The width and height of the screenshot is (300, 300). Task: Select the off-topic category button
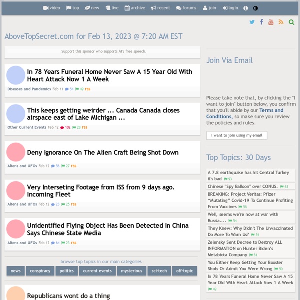click(x=185, y=271)
